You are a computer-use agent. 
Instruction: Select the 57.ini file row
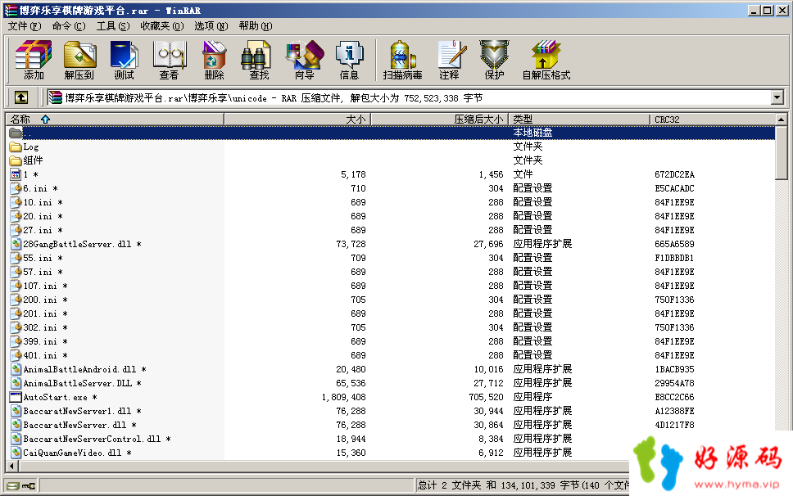(x=391, y=272)
